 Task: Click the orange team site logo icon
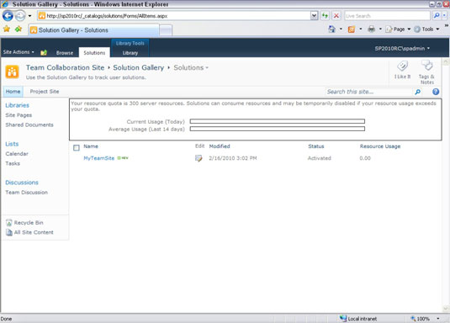[12, 71]
